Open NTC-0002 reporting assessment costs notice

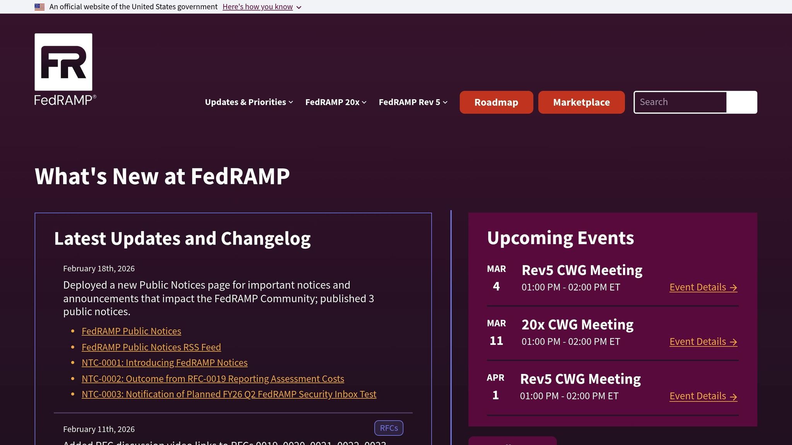pos(213,379)
